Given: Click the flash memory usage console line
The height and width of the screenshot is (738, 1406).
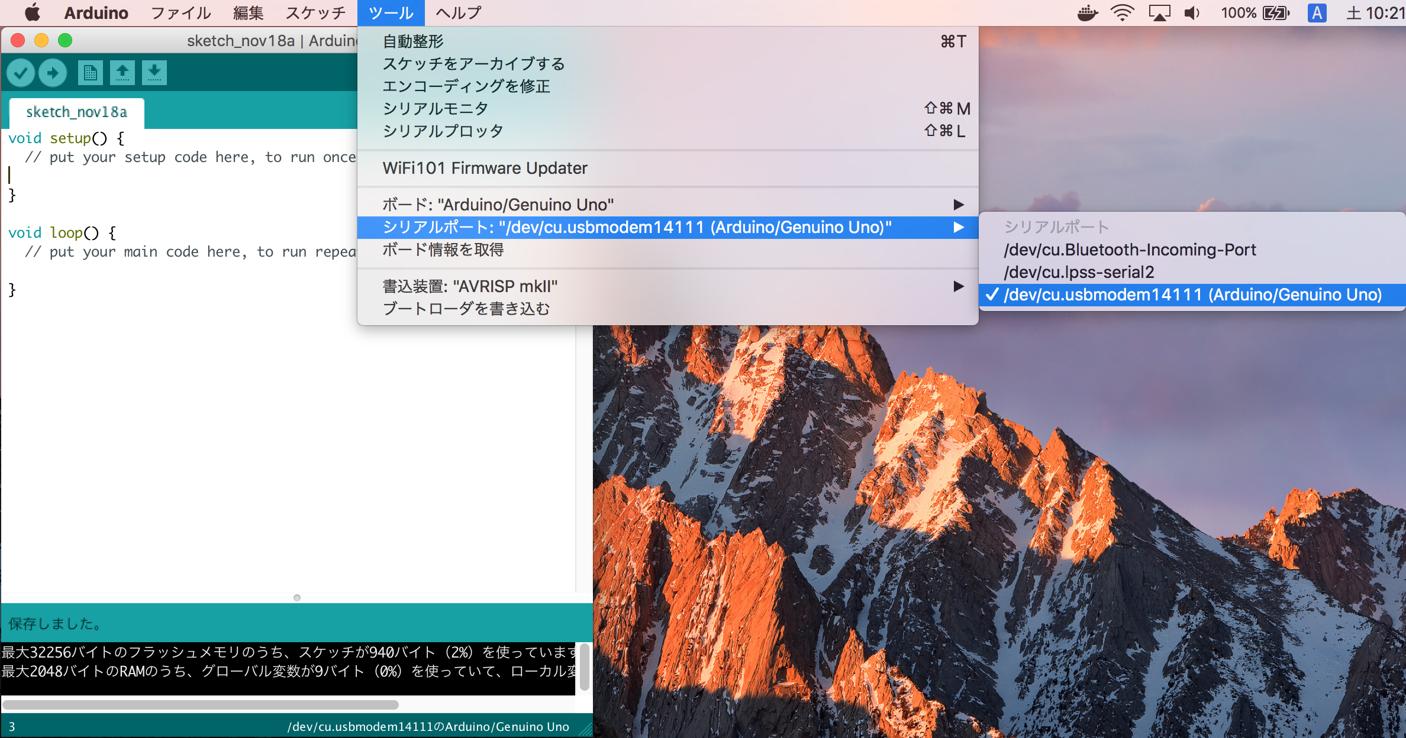Looking at the screenshot, I should pos(288,652).
